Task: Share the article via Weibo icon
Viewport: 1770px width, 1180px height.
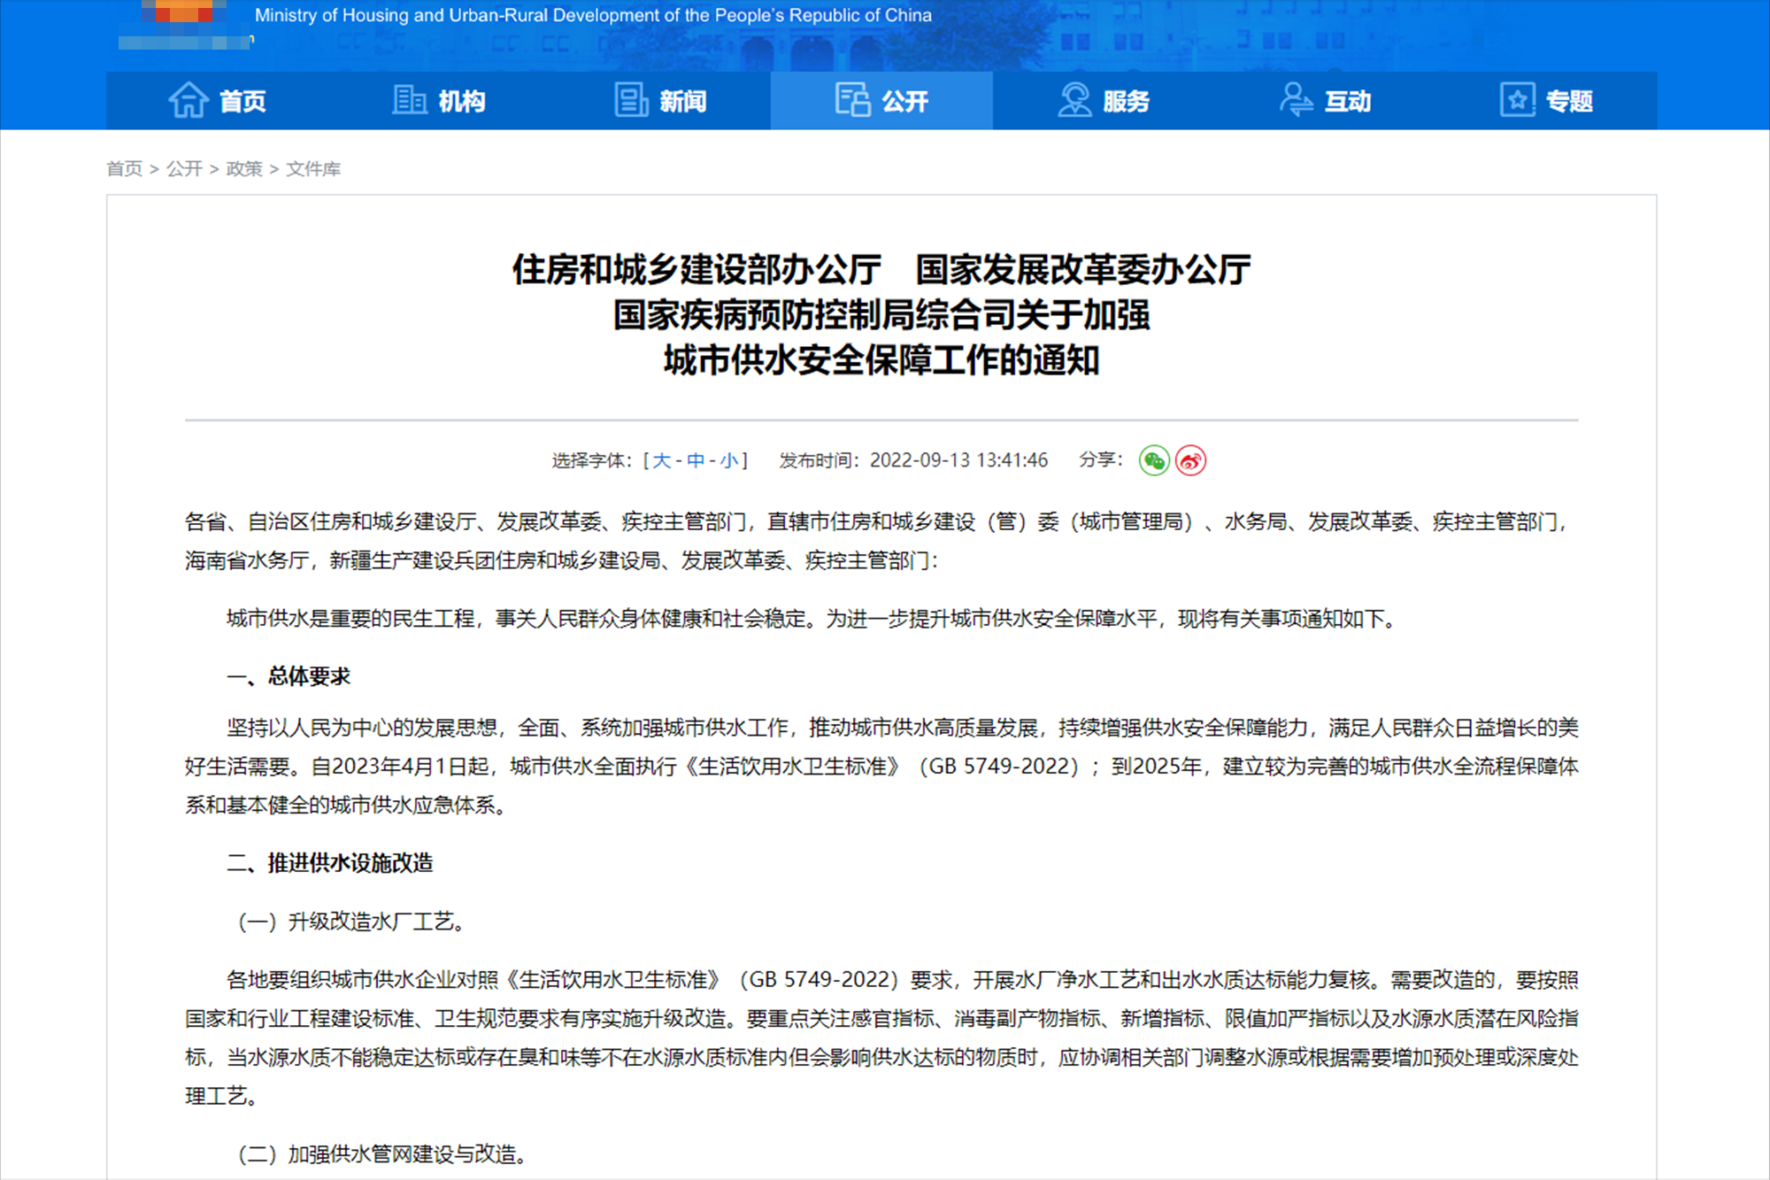Action: point(1191,460)
